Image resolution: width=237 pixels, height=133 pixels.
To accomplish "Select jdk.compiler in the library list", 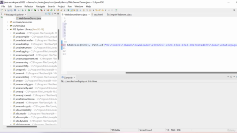I will tap(22, 117).
